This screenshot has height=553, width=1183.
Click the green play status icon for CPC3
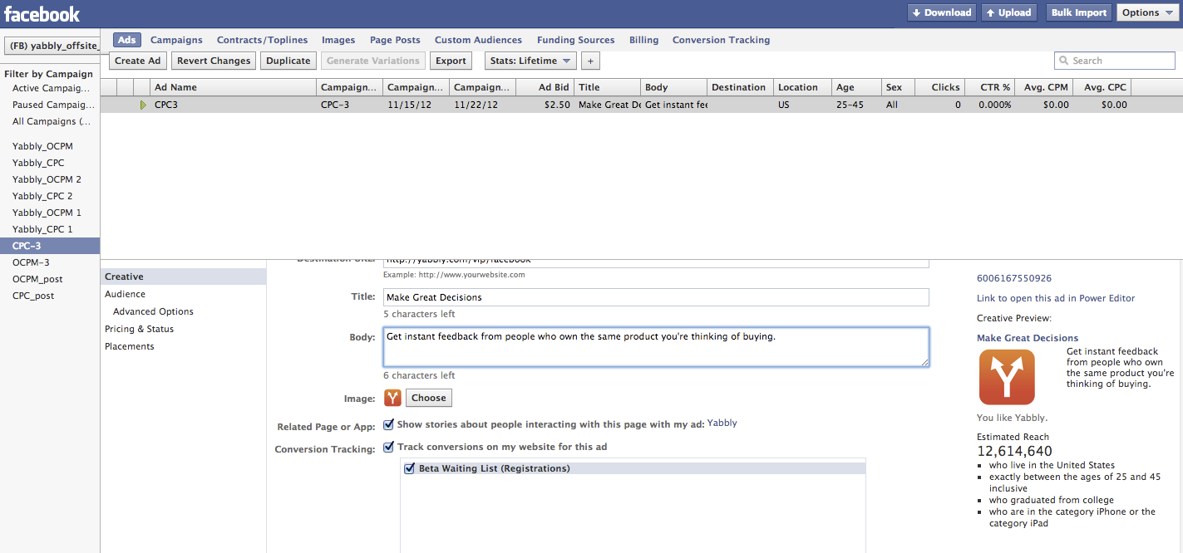coord(143,105)
